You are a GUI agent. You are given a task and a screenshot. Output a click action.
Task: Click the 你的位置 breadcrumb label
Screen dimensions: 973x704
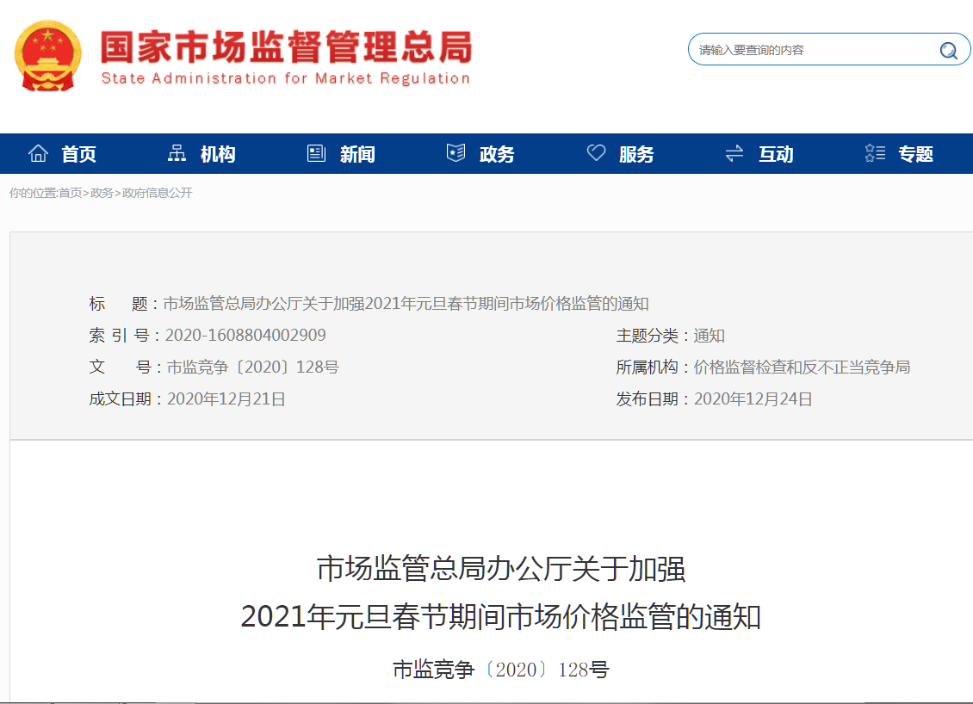pos(33,193)
